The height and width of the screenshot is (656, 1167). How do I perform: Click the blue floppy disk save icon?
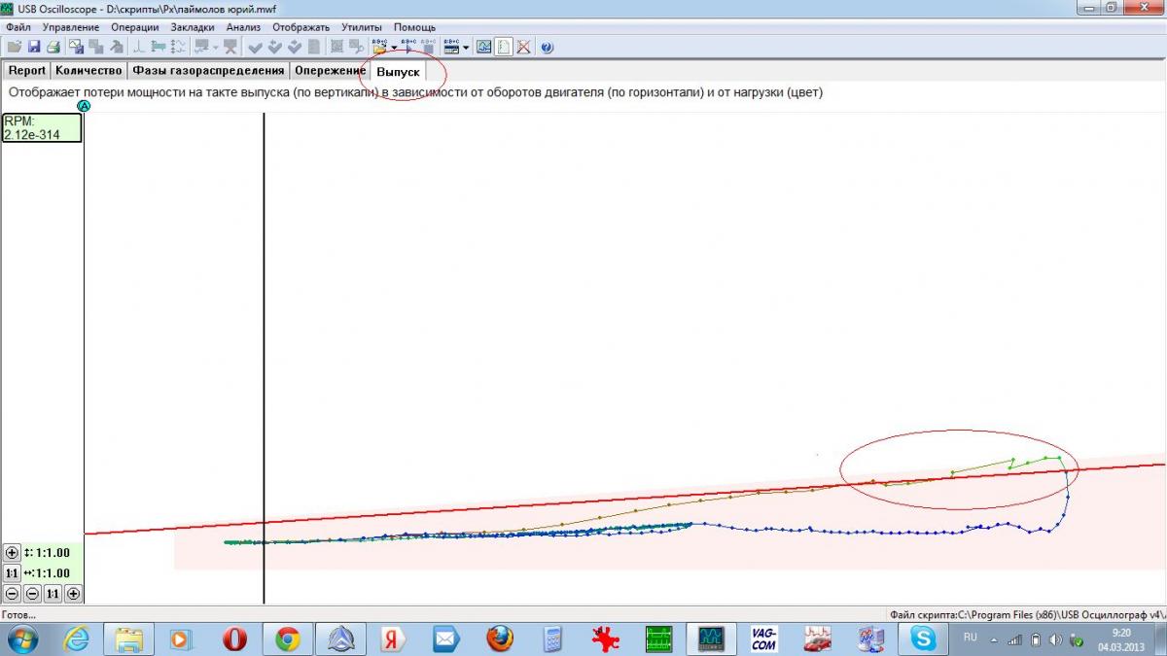[x=34, y=47]
